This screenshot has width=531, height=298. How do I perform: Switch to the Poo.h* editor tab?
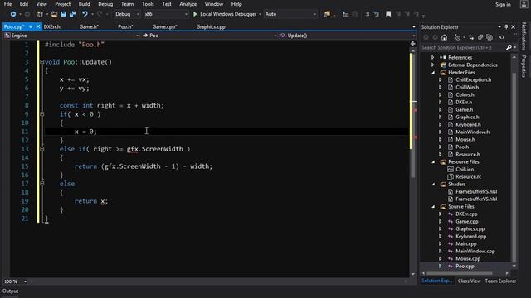pyautogui.click(x=125, y=26)
